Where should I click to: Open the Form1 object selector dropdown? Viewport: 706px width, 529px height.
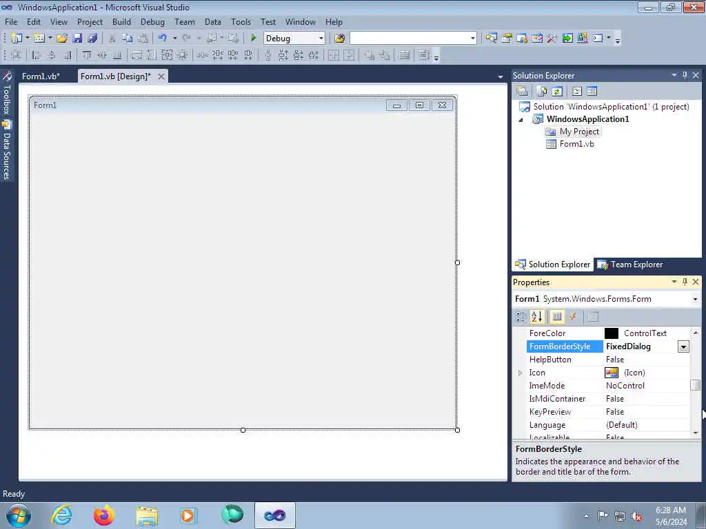coord(695,299)
